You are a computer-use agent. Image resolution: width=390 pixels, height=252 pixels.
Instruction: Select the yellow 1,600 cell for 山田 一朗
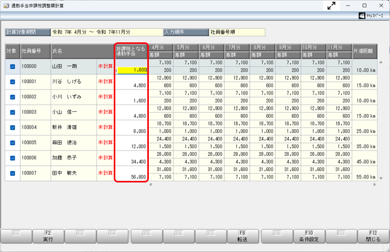[133, 70]
